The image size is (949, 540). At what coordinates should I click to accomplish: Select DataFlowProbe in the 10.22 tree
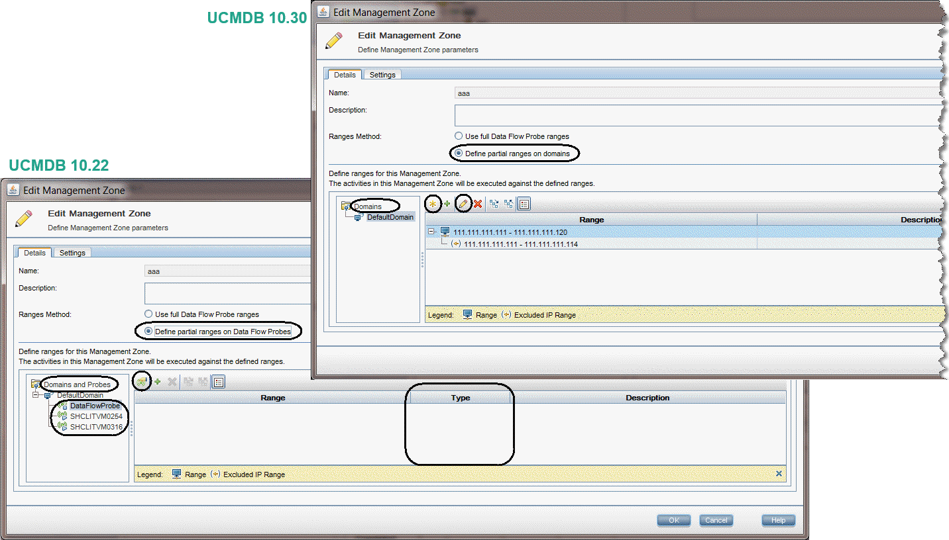click(x=95, y=406)
